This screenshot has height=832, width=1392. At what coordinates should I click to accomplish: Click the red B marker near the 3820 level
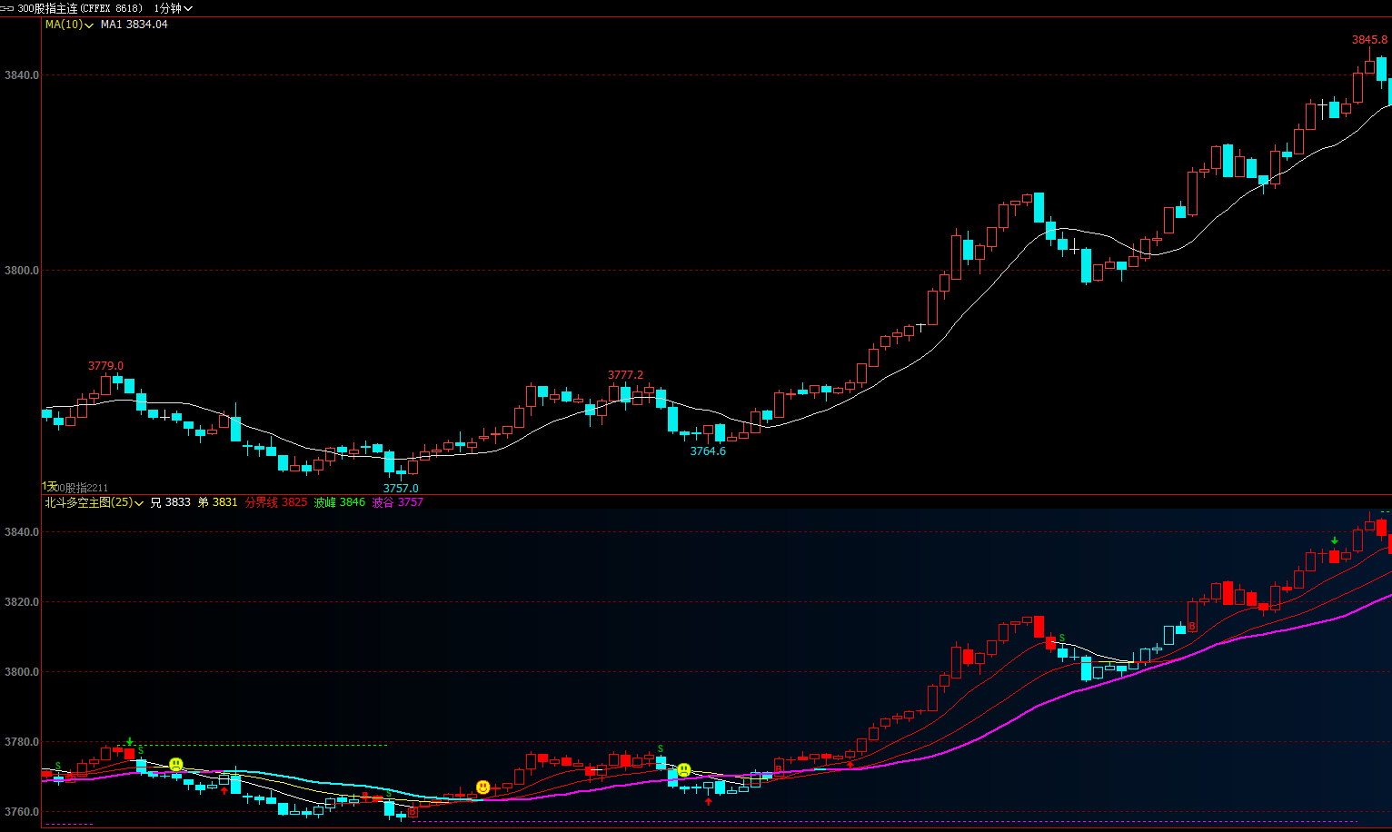pyautogui.click(x=1192, y=627)
